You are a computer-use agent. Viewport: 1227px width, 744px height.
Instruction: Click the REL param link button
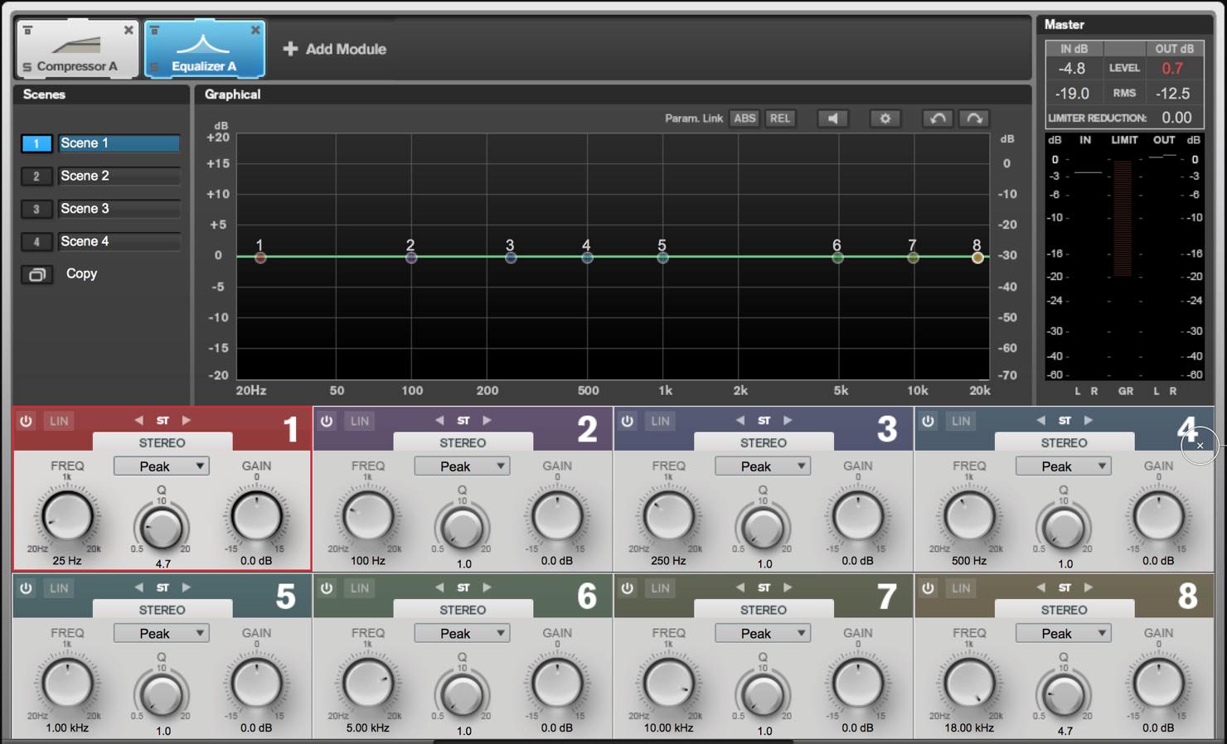[x=780, y=118]
